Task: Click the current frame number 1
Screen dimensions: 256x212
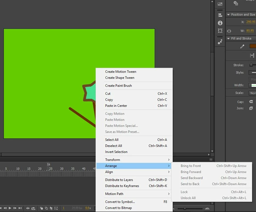Action: tap(63, 208)
